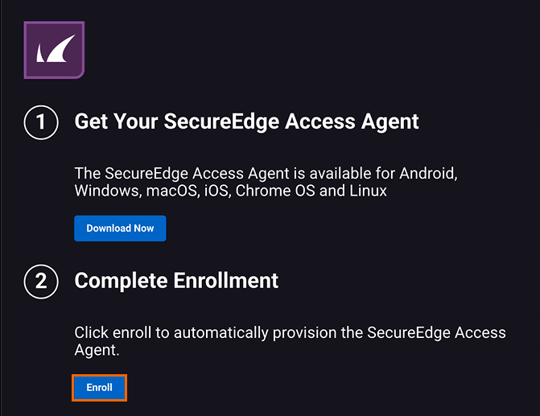
Task: Click the step 2 circle icon
Action: [40, 281]
